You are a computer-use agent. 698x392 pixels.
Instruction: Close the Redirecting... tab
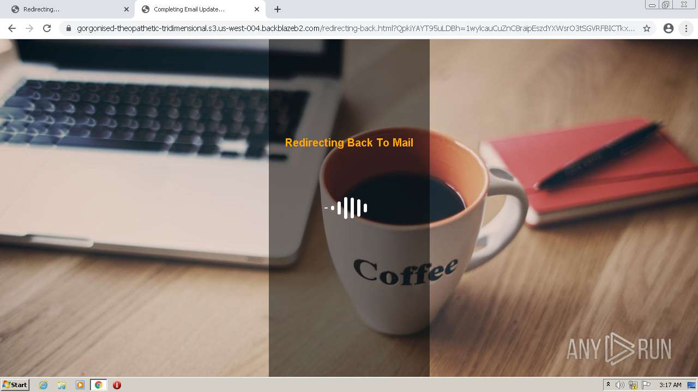tap(127, 9)
